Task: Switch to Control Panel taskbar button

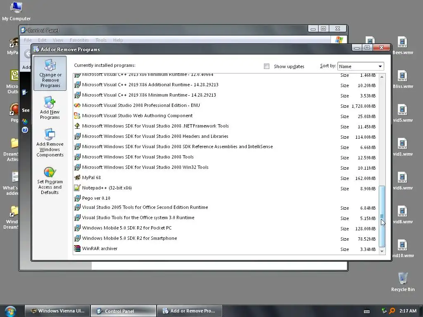Action: pyautogui.click(x=124, y=311)
